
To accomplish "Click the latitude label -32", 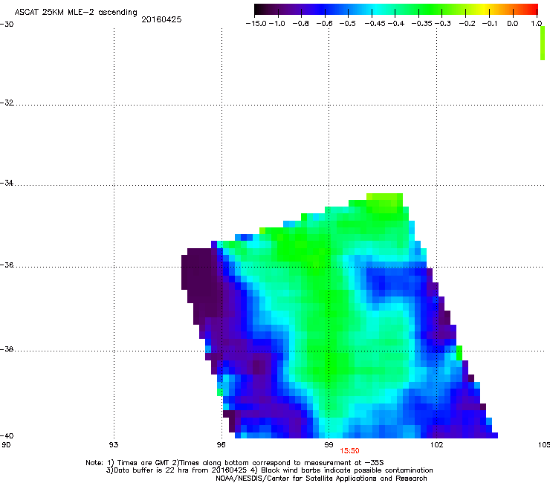I will click(x=7, y=103).
